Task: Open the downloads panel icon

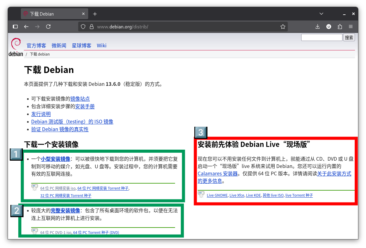Action: 317,27
